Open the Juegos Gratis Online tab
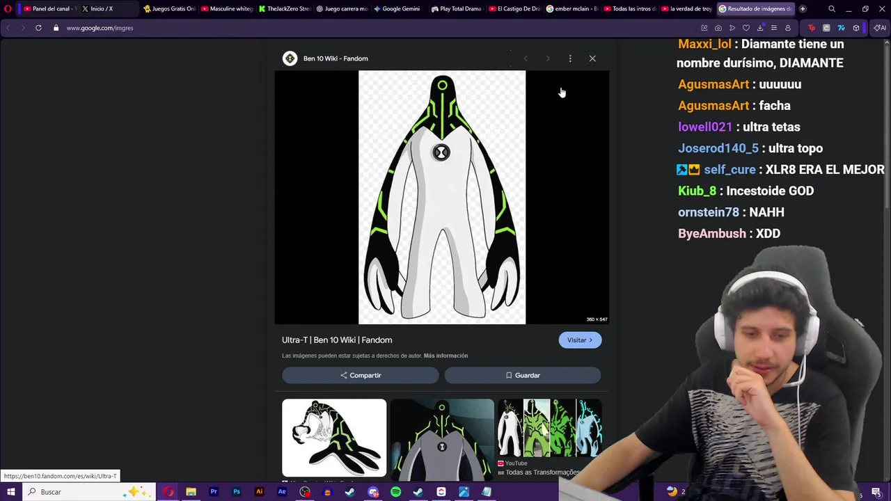The width and height of the screenshot is (891, 501). point(169,9)
